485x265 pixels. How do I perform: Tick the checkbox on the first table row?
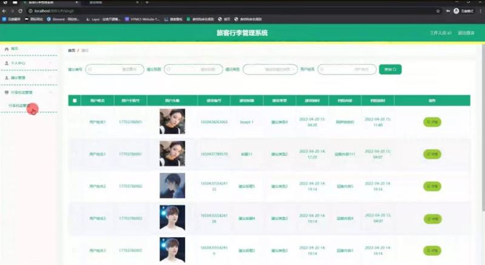tap(75, 122)
